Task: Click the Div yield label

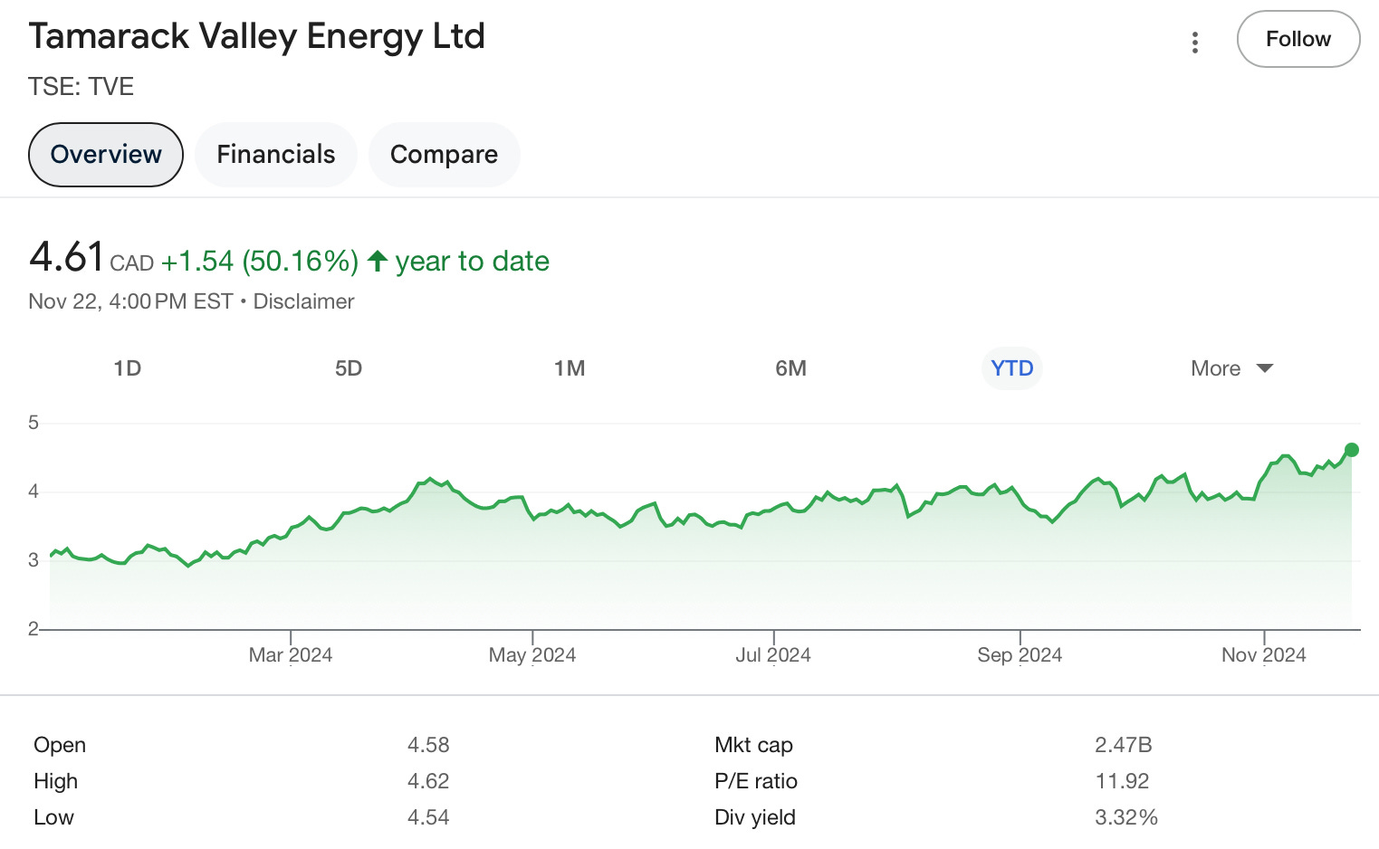Action: pos(755,817)
